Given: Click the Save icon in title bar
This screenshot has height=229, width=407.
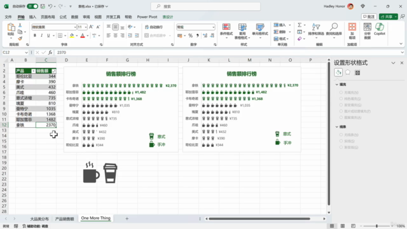Looking at the screenshot, I should point(43,6).
